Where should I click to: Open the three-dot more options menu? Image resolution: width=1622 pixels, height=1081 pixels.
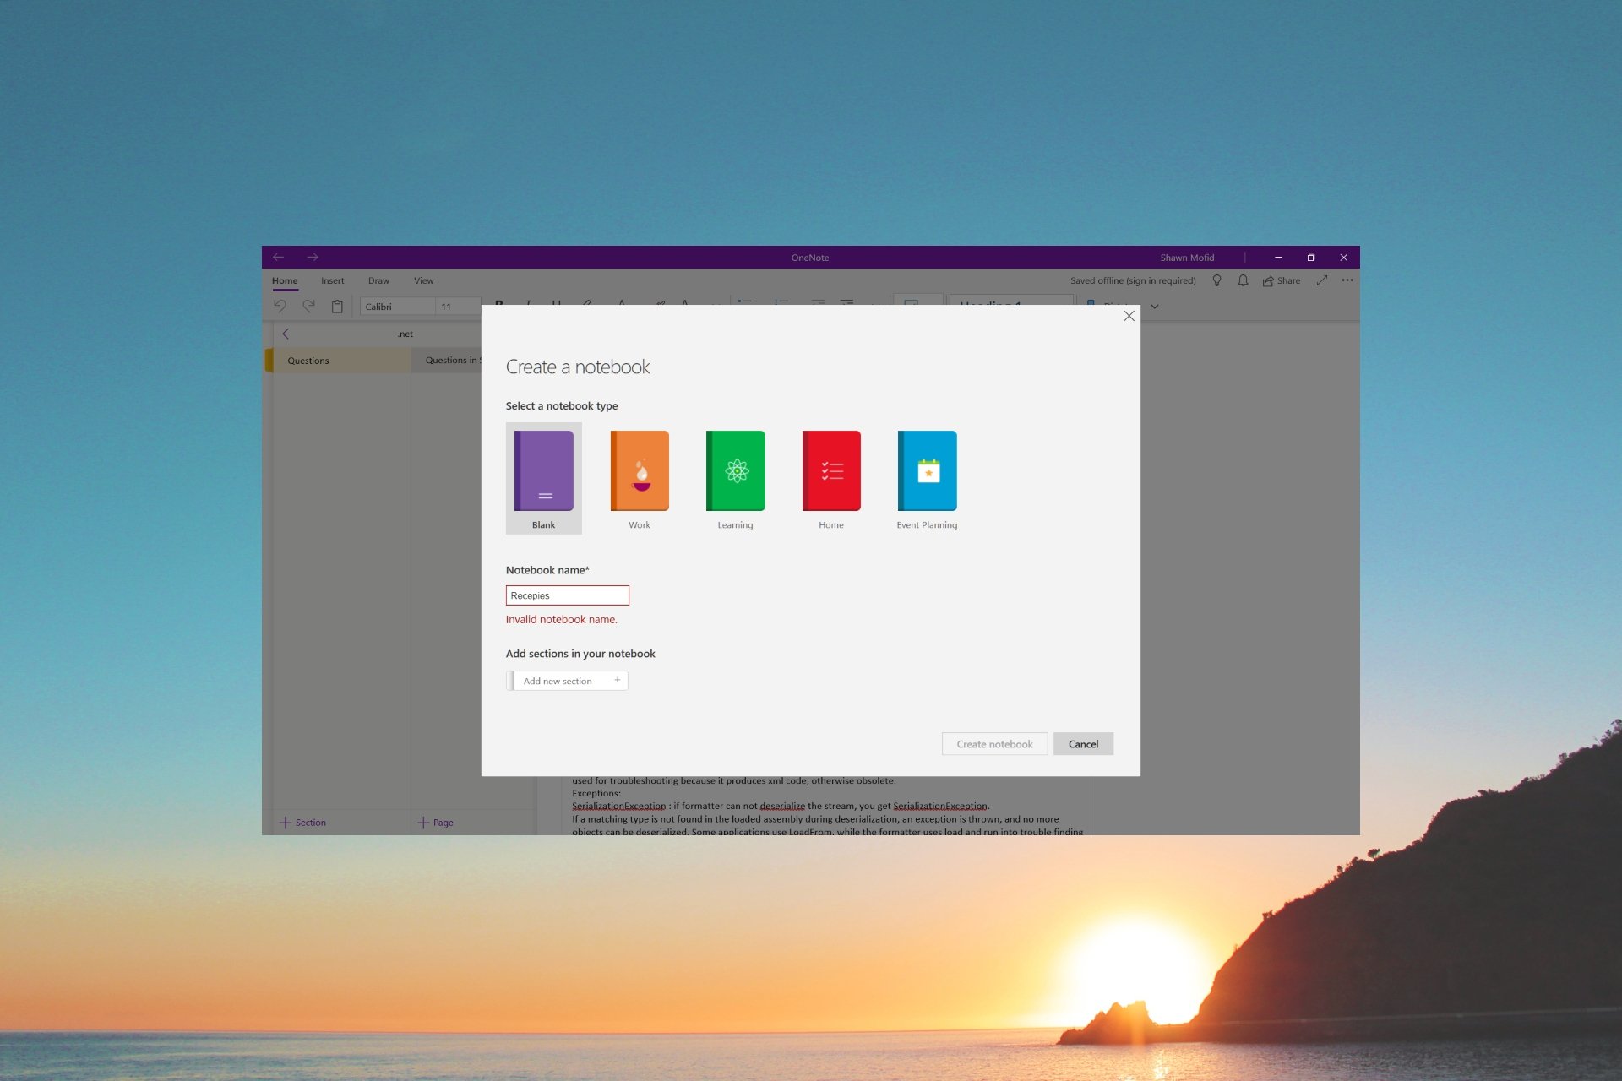(1347, 280)
